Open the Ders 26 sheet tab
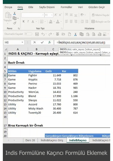The height and width of the screenshot is (161, 113). (30, 140)
